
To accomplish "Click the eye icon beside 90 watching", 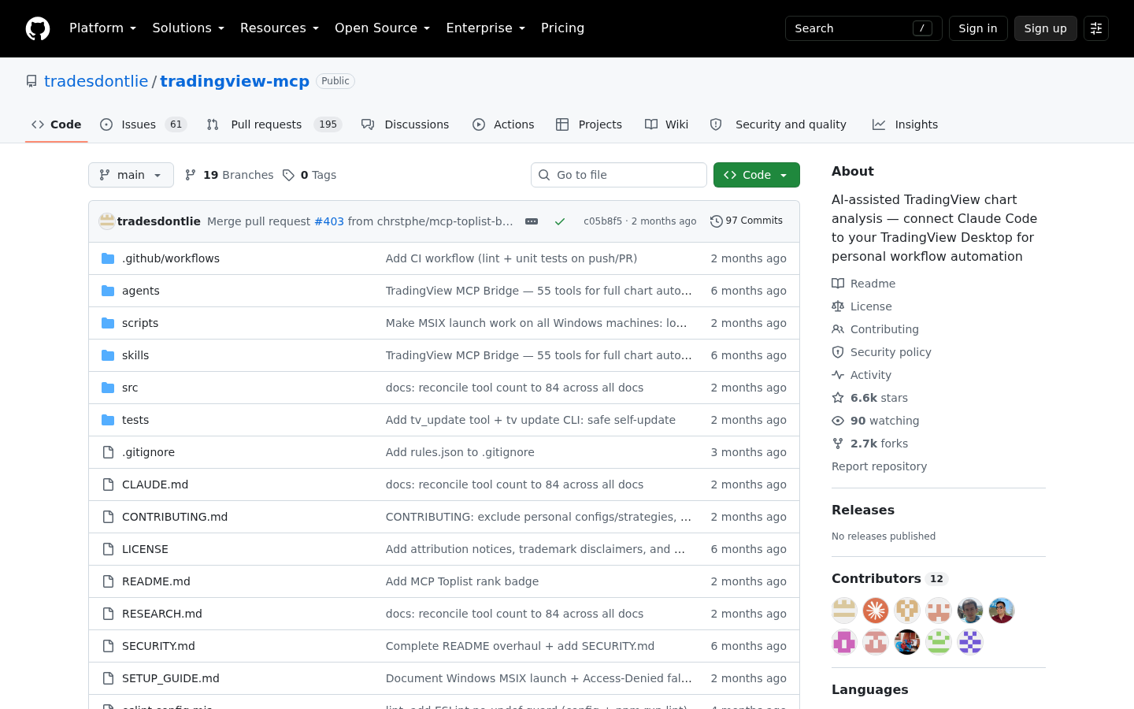I will pyautogui.click(x=838, y=421).
